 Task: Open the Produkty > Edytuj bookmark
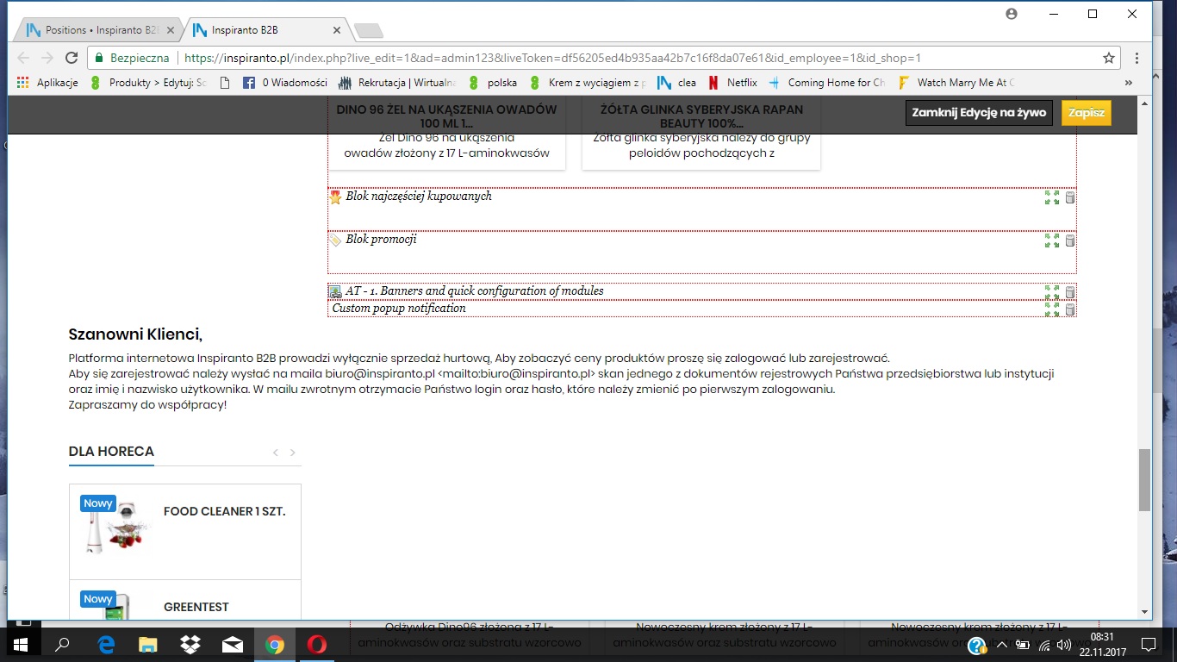pyautogui.click(x=148, y=83)
